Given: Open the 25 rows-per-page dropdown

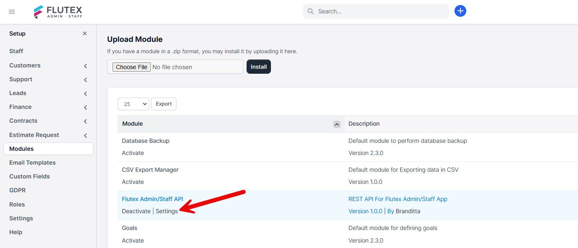Looking at the screenshot, I should (x=133, y=104).
